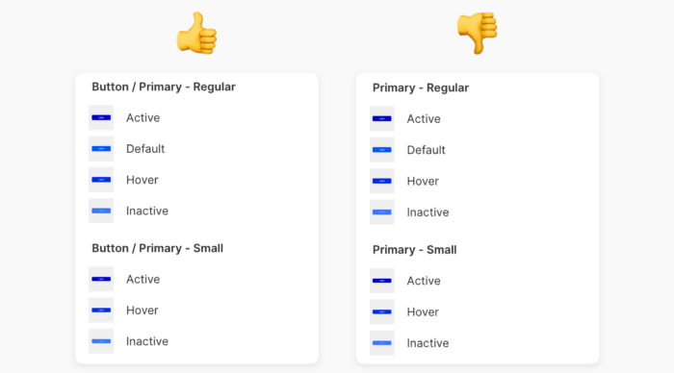Click Inactive thumbnail in right Primary - Small group
Screen dimensions: 674x373
(x=381, y=343)
